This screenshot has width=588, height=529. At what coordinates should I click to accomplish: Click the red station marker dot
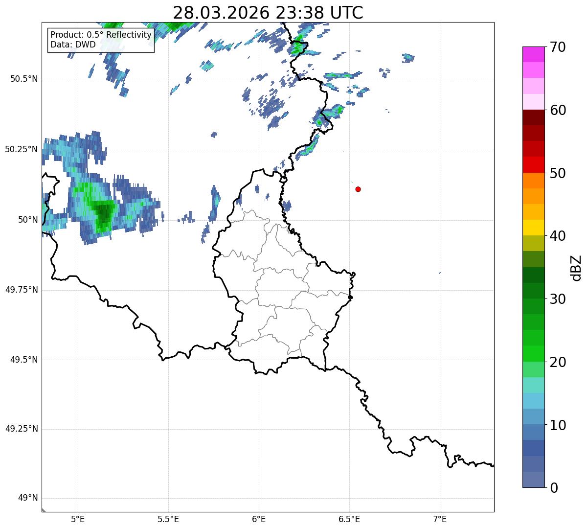[x=358, y=189]
